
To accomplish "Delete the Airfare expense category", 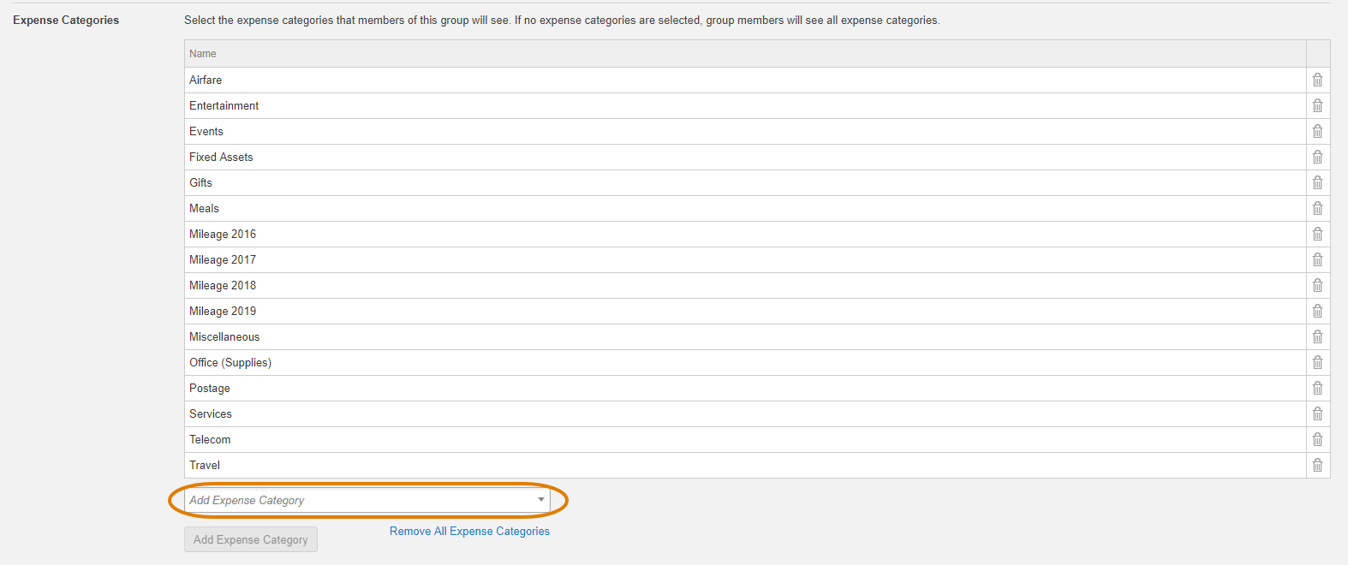I will point(1317,80).
